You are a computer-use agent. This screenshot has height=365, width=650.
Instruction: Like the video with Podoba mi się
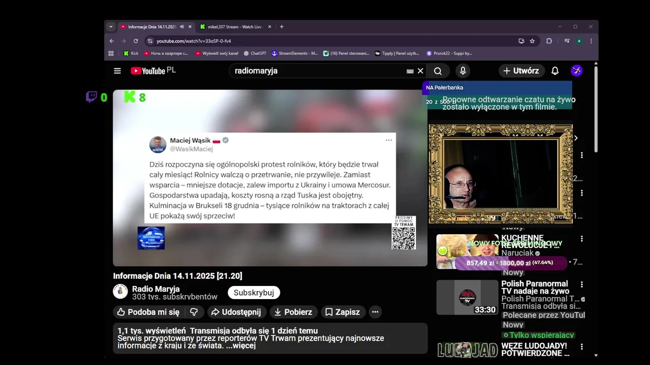(x=148, y=312)
